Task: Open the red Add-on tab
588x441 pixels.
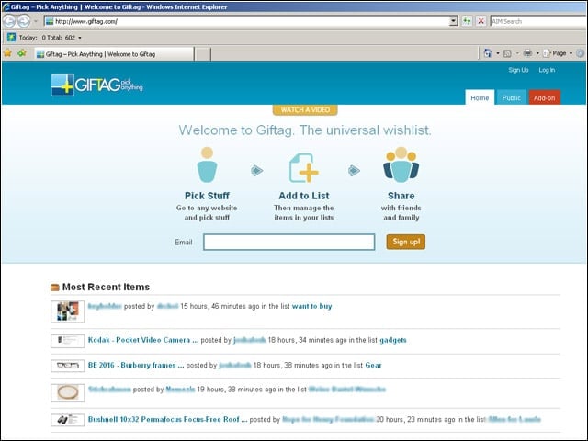Action: (544, 98)
